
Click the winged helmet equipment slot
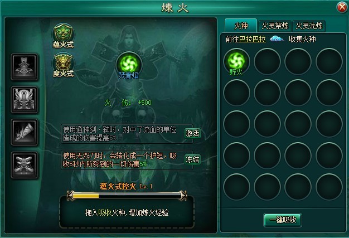coord(25,100)
